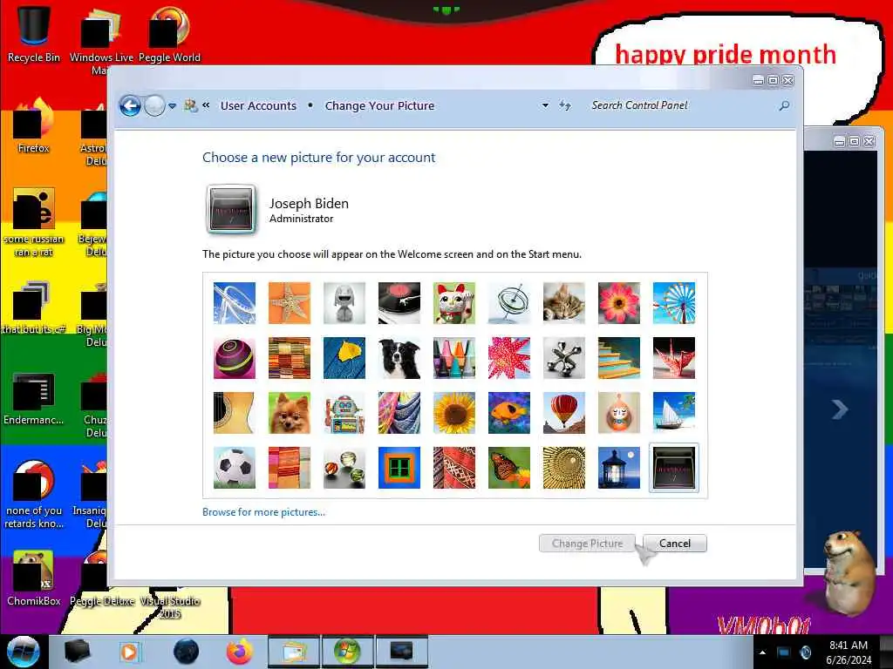Open the Windows Start button
This screenshot has height=669, width=893.
coord(23,651)
